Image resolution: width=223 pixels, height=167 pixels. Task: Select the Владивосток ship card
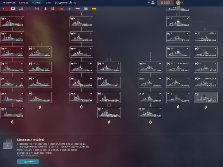coord(12,67)
